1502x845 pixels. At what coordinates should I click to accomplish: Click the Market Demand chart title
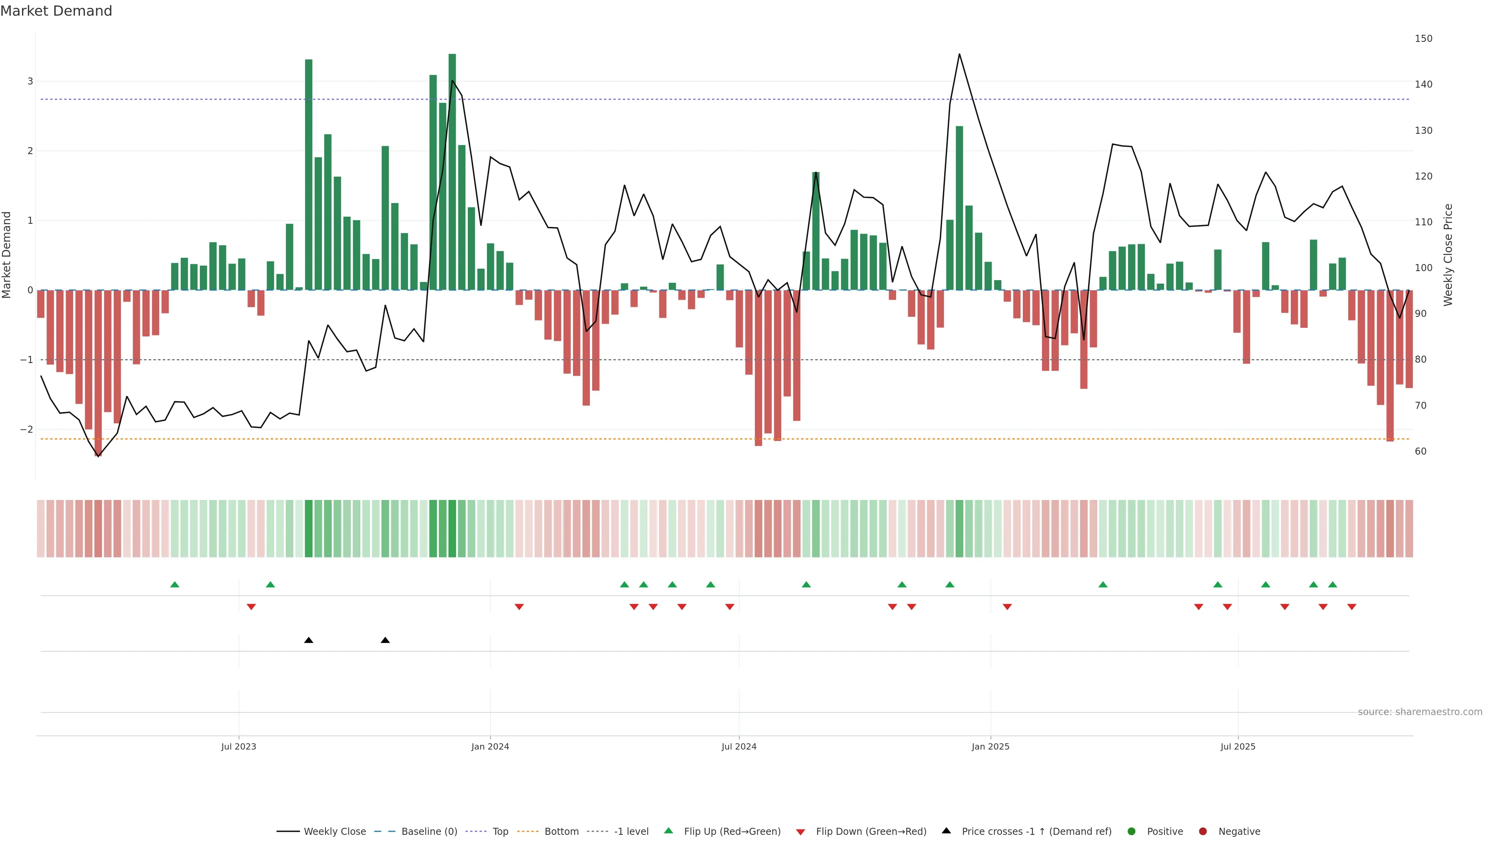tap(56, 11)
